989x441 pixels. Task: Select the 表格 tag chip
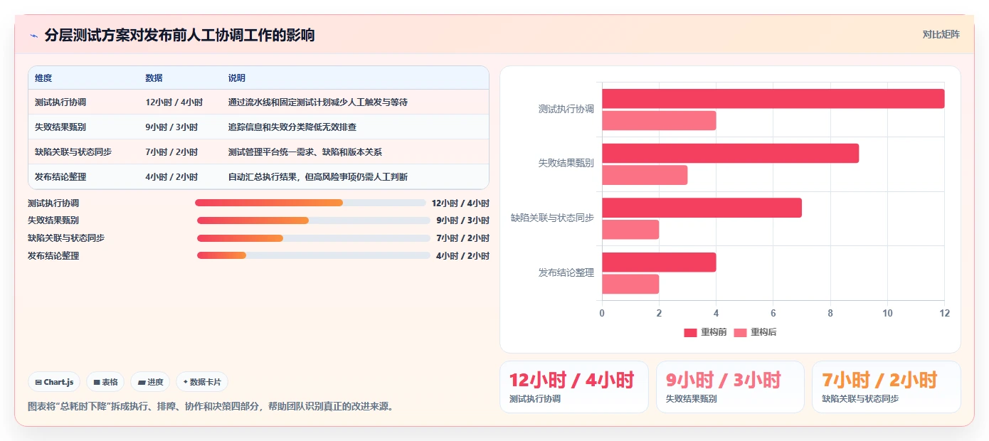[x=105, y=382]
